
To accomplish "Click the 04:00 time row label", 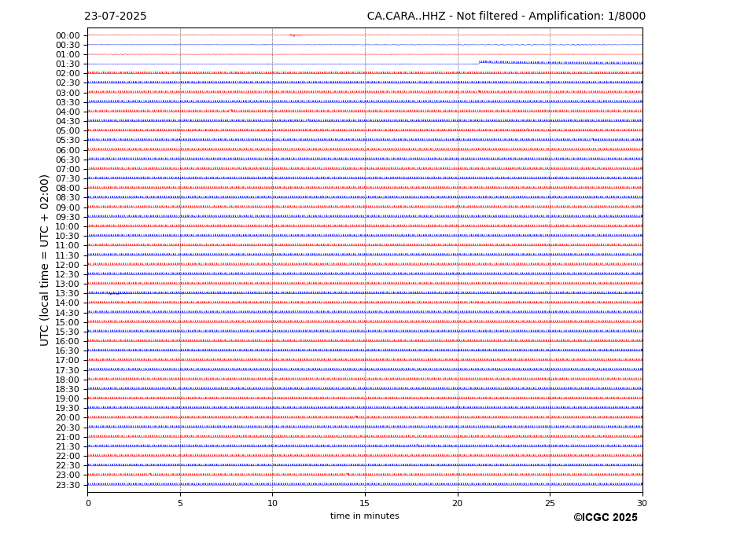I will point(68,112).
